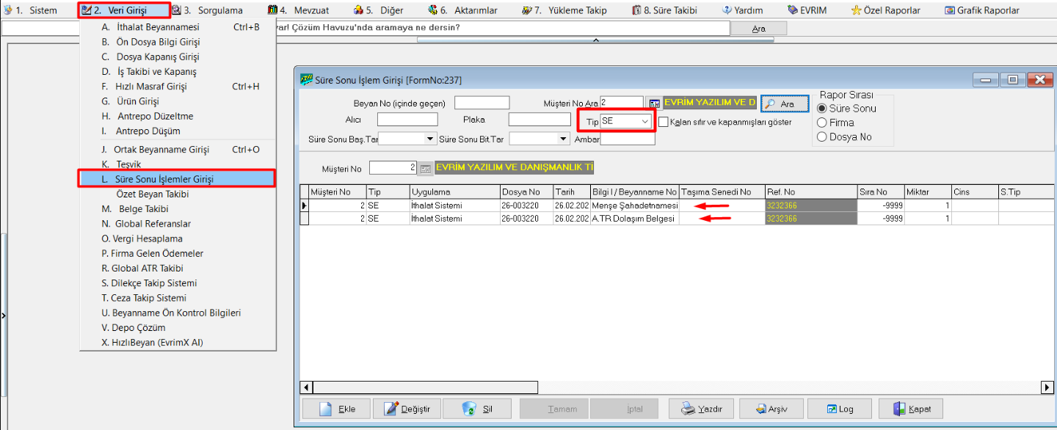Click the Ara magnifier search button
Viewport: 1057px width, 430px height.
[780, 104]
